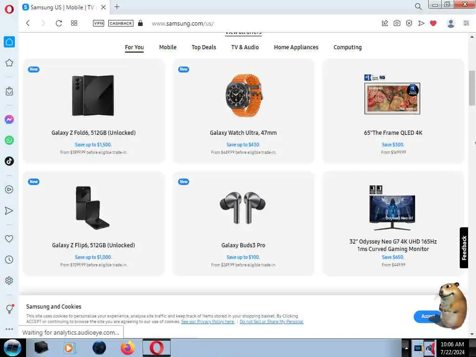The height and width of the screenshot is (357, 476).
Task: Accept Samsung cookies
Action: point(427,317)
